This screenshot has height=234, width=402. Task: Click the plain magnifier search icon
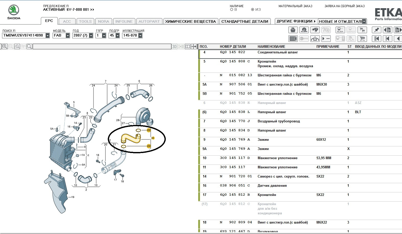(29, 46)
